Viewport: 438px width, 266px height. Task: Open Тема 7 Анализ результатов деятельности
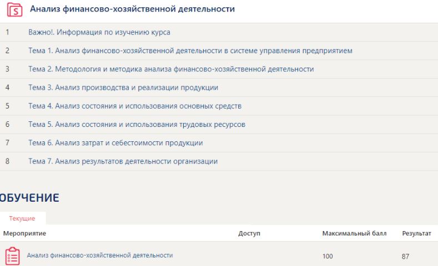(123, 161)
